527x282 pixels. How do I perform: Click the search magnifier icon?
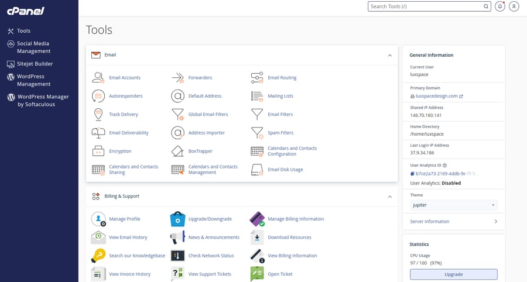(486, 6)
